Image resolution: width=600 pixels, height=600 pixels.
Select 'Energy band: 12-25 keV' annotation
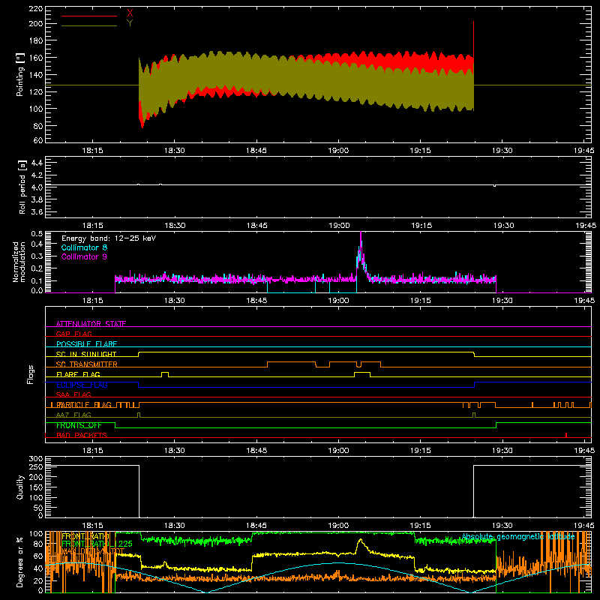tap(109, 238)
